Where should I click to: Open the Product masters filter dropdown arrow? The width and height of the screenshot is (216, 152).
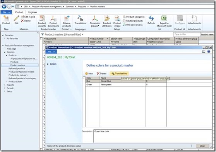click(x=83, y=35)
